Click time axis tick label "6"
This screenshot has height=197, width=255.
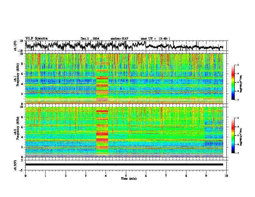pos(146,176)
